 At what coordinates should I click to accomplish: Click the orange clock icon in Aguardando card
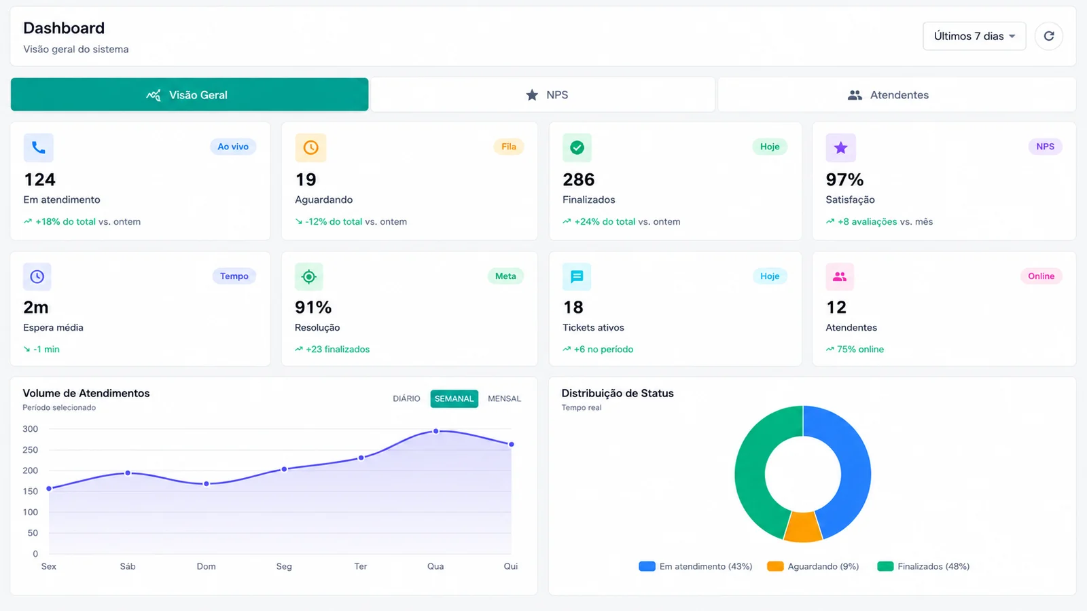point(310,147)
